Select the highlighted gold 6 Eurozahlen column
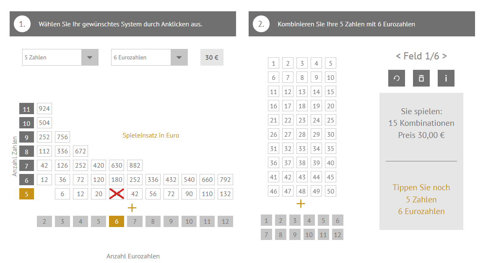483x263 pixels. tap(117, 222)
